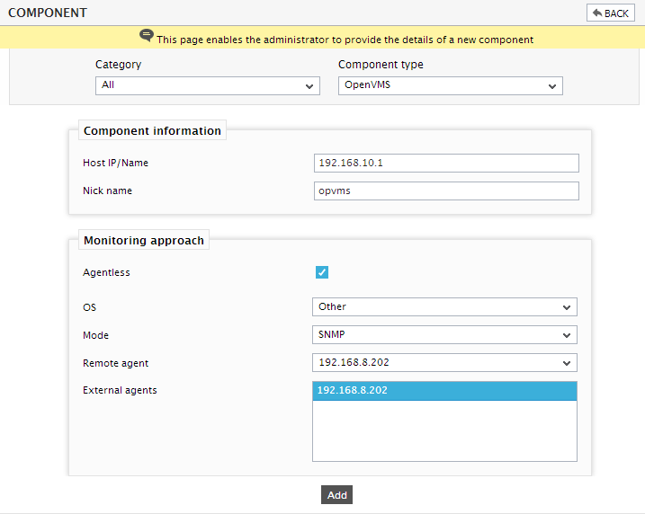Select 192.168.8.202 in External agents list
Viewport: 645px width, 514px height.
(444, 391)
